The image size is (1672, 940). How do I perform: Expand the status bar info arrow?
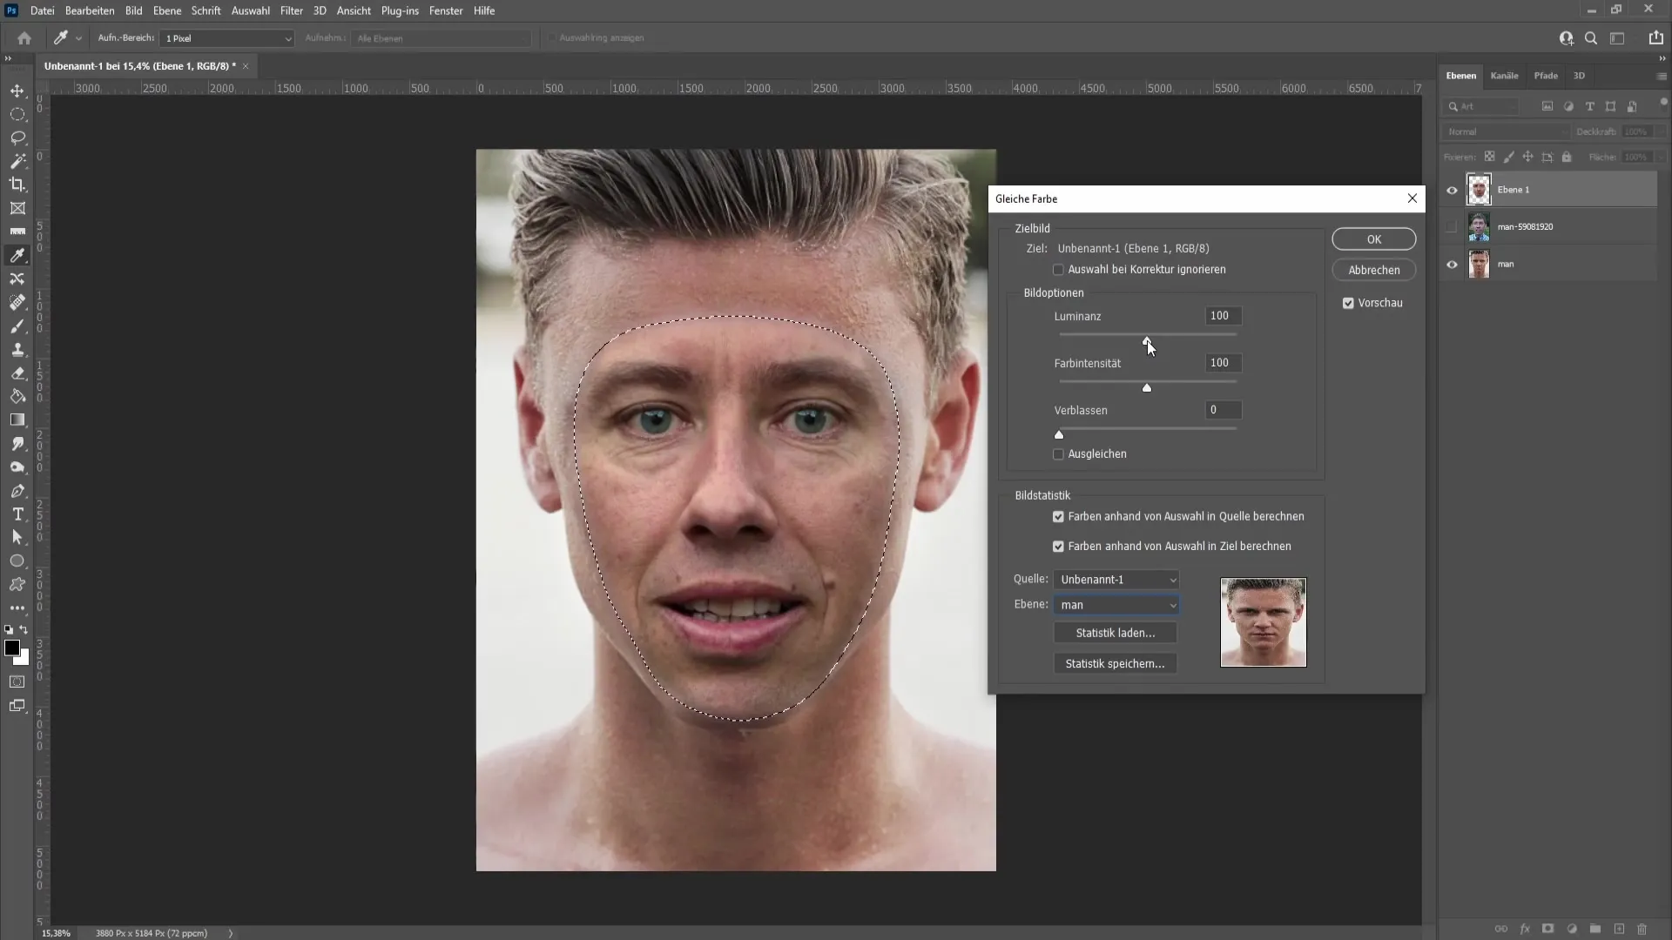231,933
